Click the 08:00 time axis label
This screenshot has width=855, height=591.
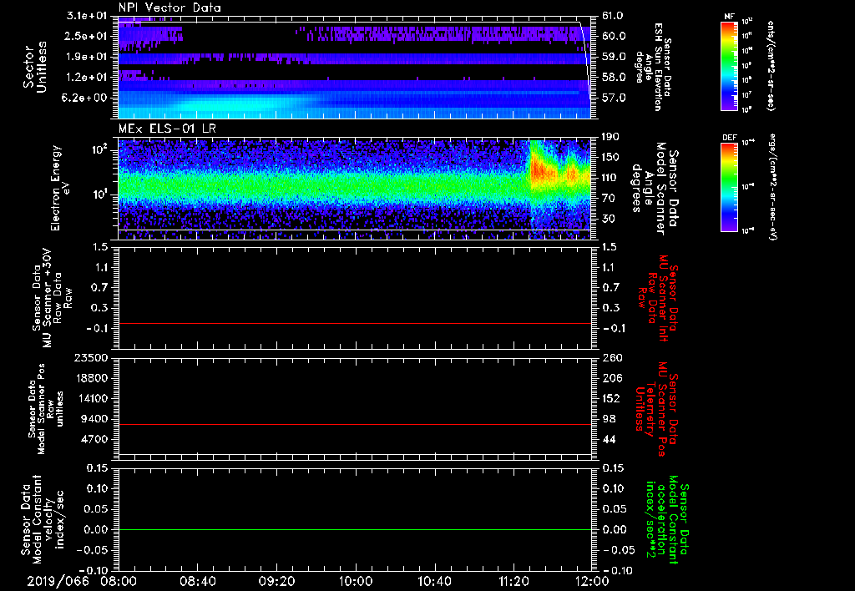(119, 580)
